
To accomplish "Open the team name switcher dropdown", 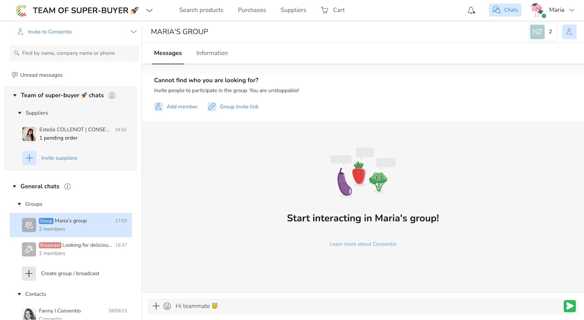I will pos(149,10).
